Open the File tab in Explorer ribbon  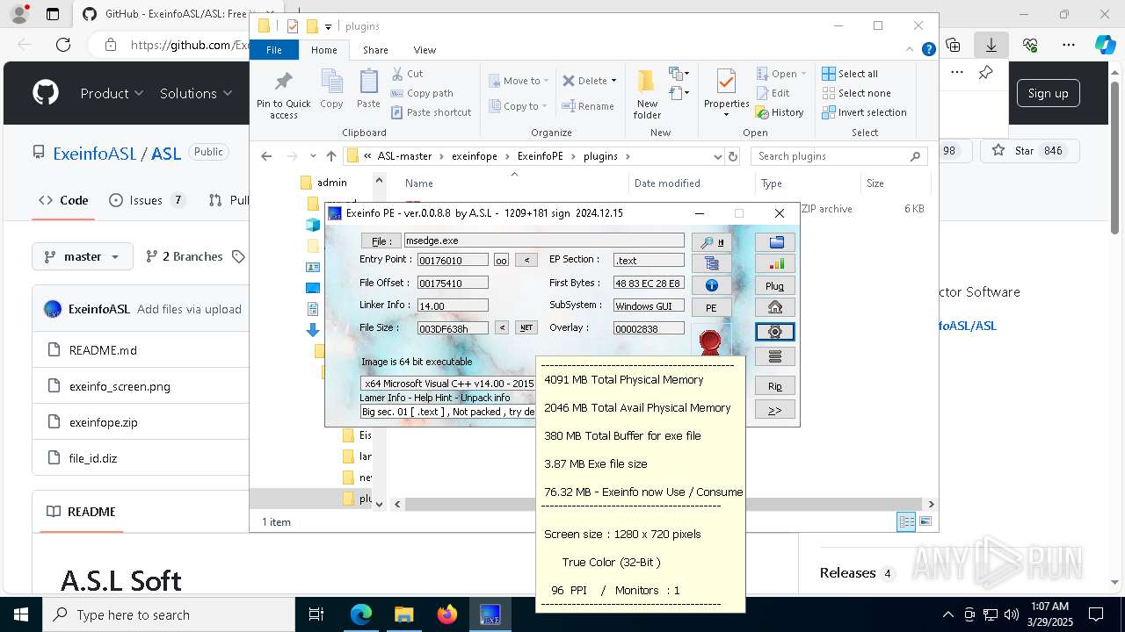click(274, 50)
